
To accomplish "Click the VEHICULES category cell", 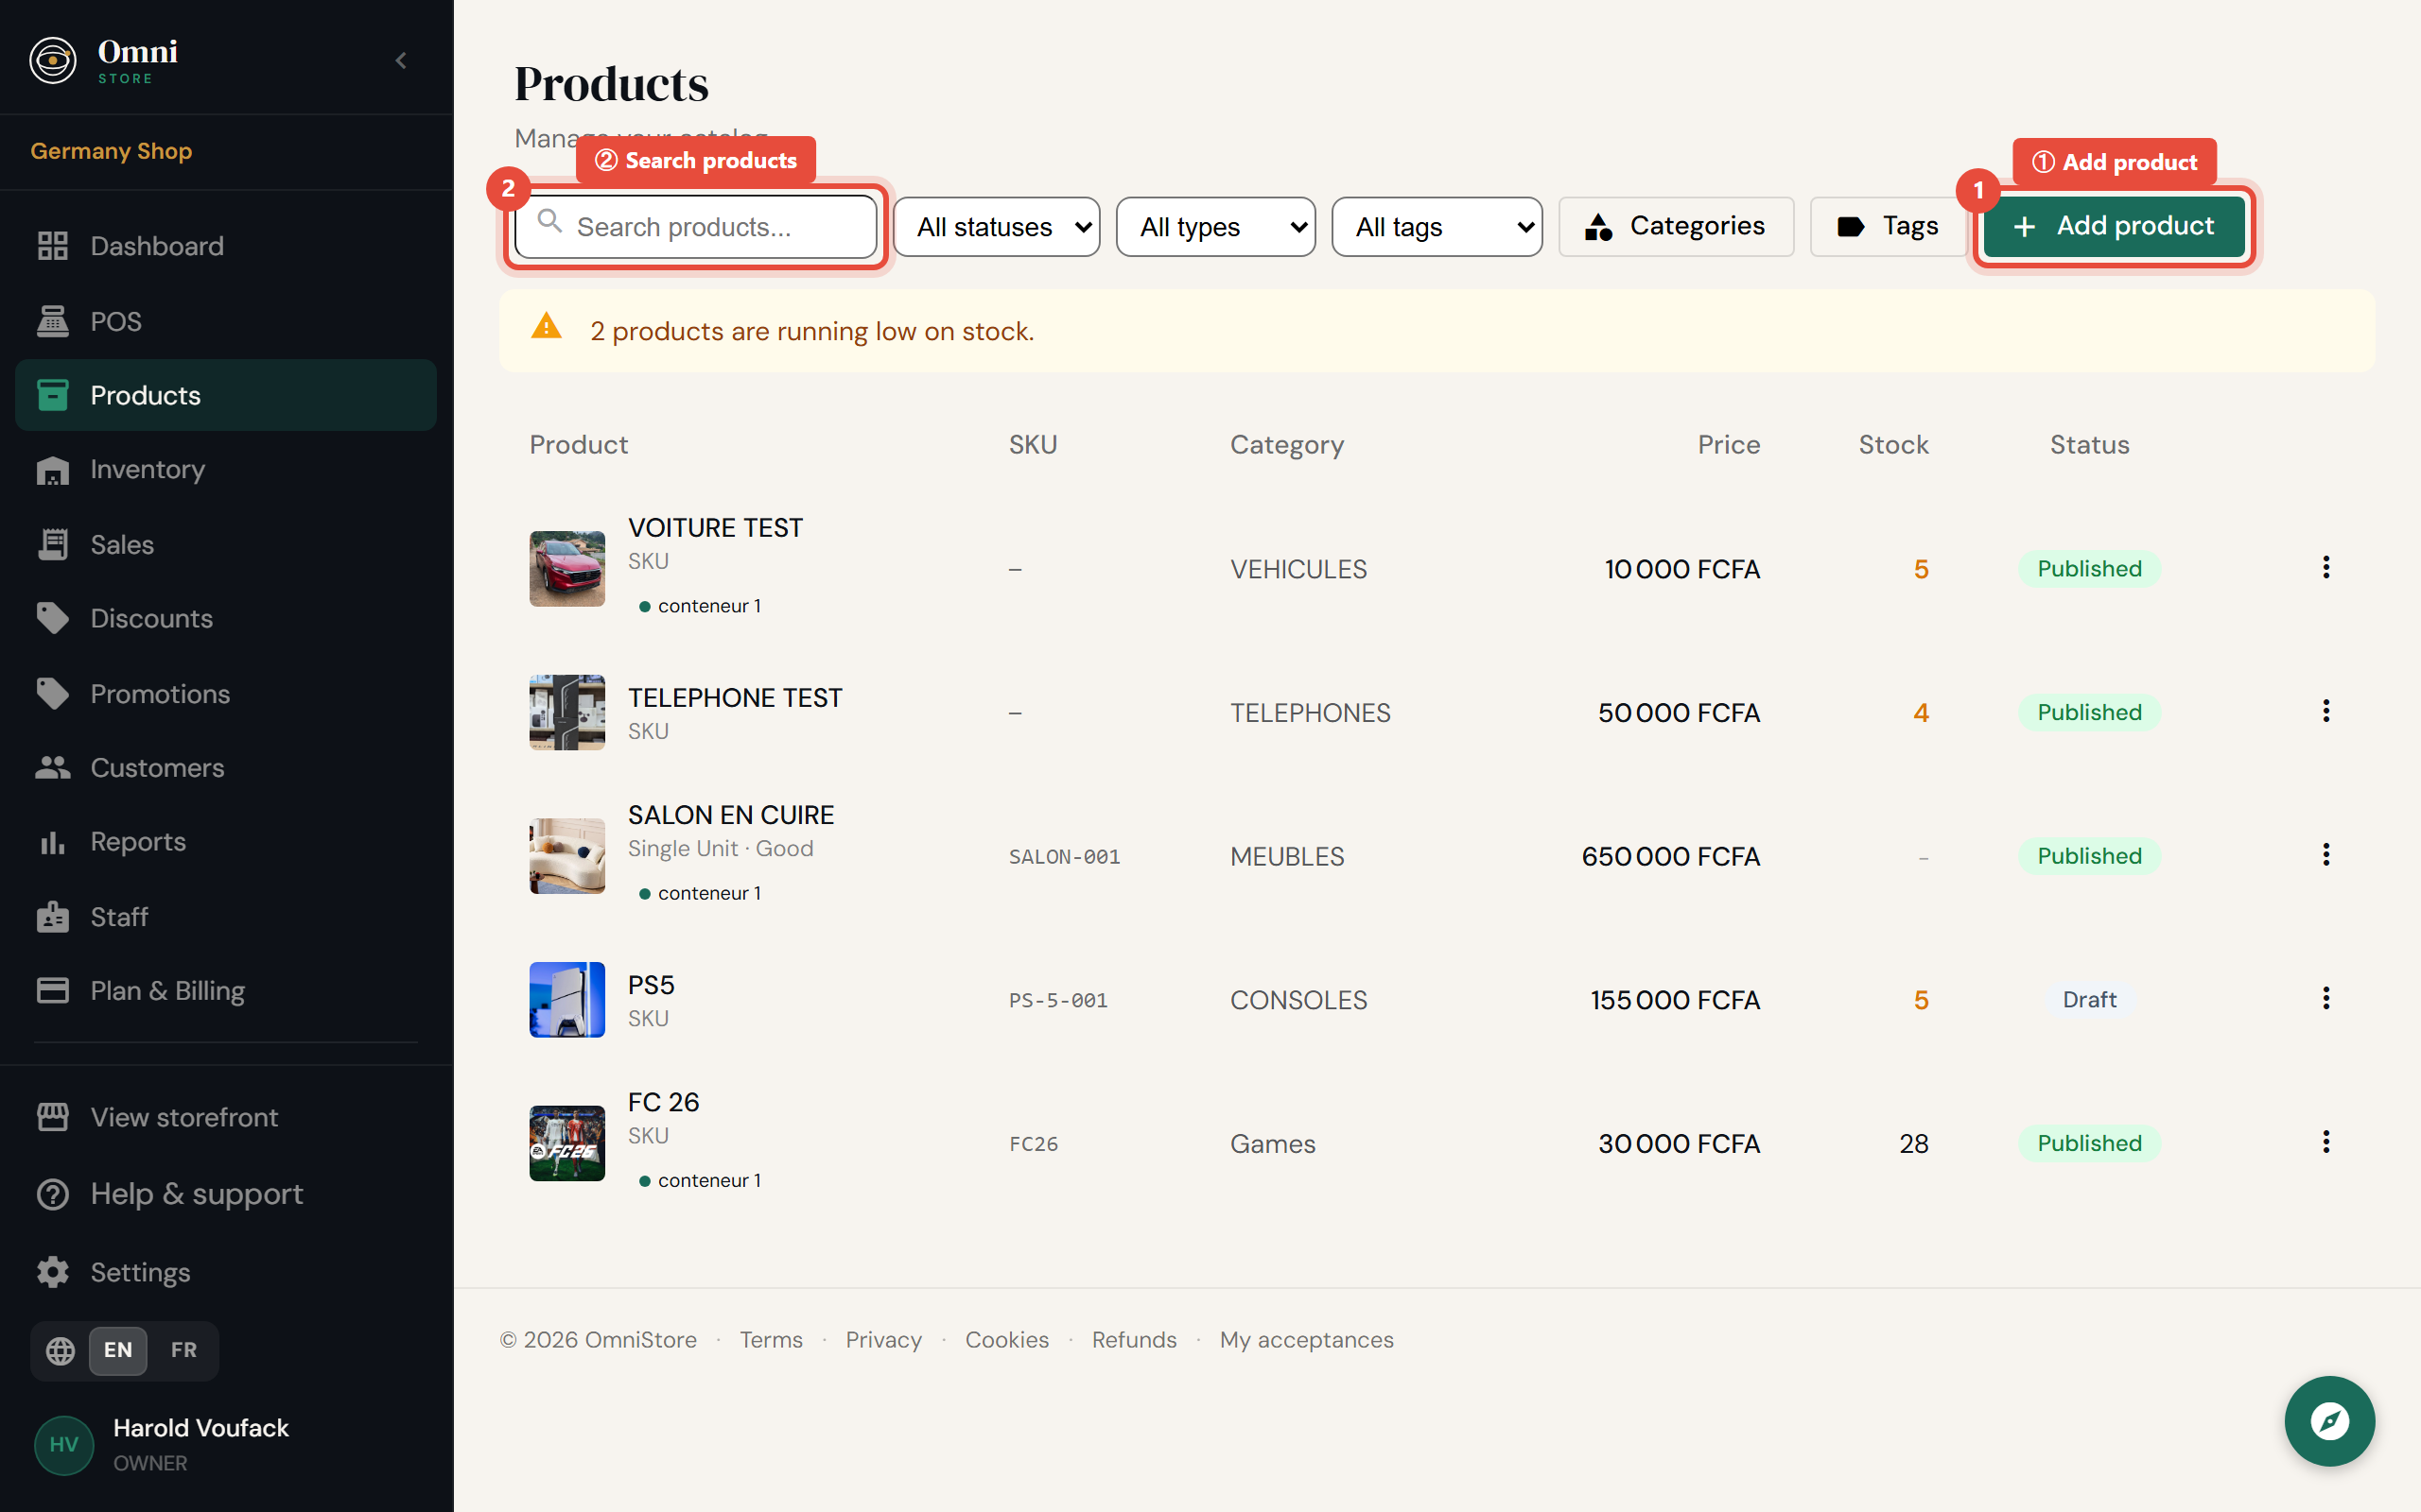I will [x=1298, y=569].
